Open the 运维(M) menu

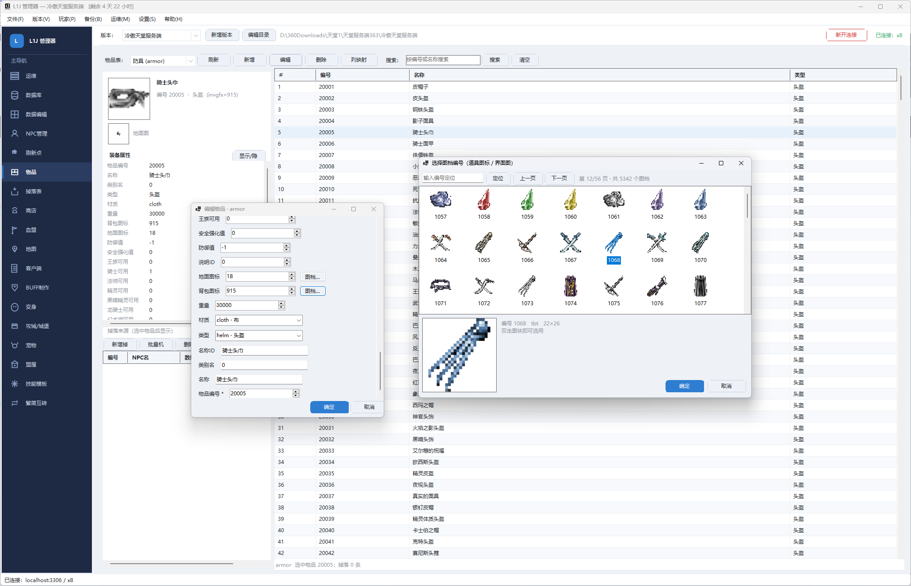tap(120, 19)
